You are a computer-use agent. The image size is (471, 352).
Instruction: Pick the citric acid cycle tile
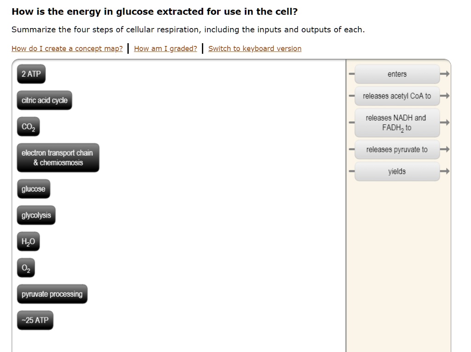[x=44, y=100]
